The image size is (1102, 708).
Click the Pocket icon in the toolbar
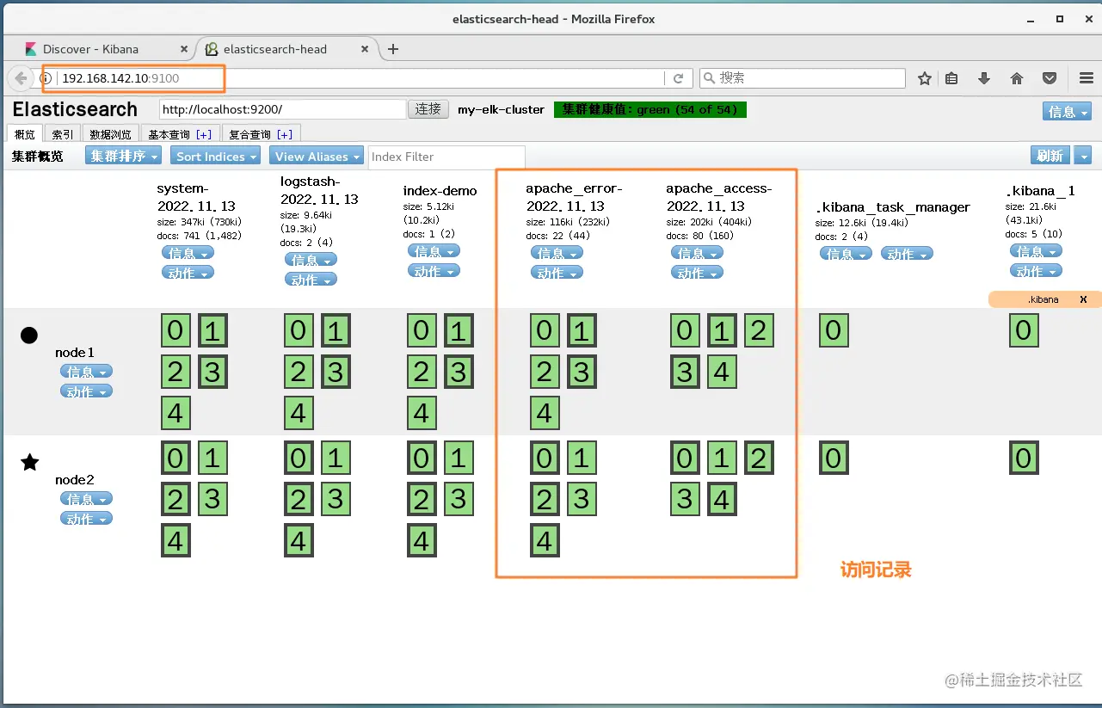pos(1050,78)
